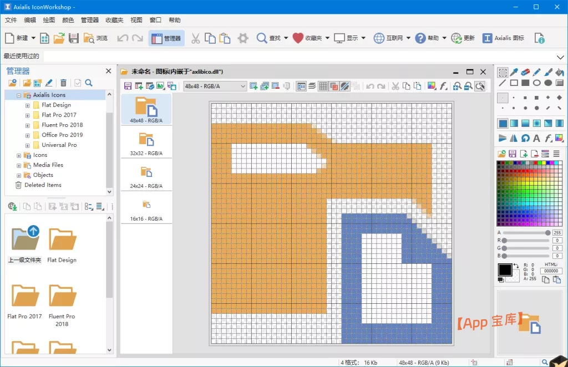Select the eraser tool

coord(525,72)
